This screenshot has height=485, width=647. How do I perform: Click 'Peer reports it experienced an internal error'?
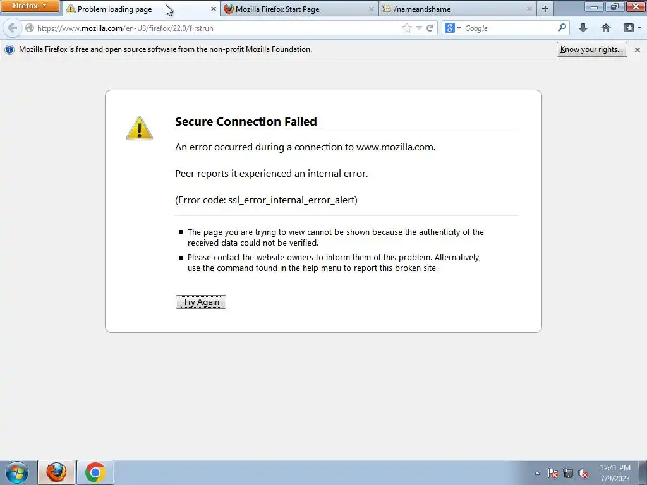(x=272, y=173)
